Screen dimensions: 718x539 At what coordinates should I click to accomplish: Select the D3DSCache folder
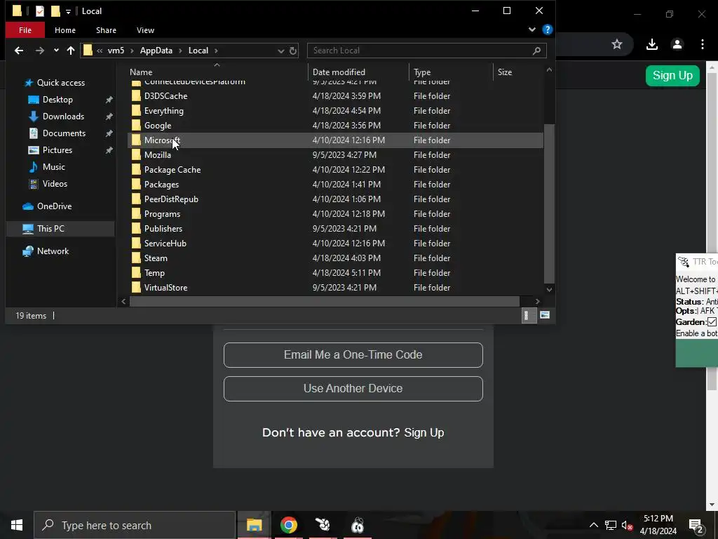(x=165, y=96)
